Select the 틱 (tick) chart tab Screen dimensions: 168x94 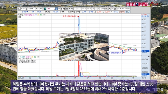click(x=72, y=9)
